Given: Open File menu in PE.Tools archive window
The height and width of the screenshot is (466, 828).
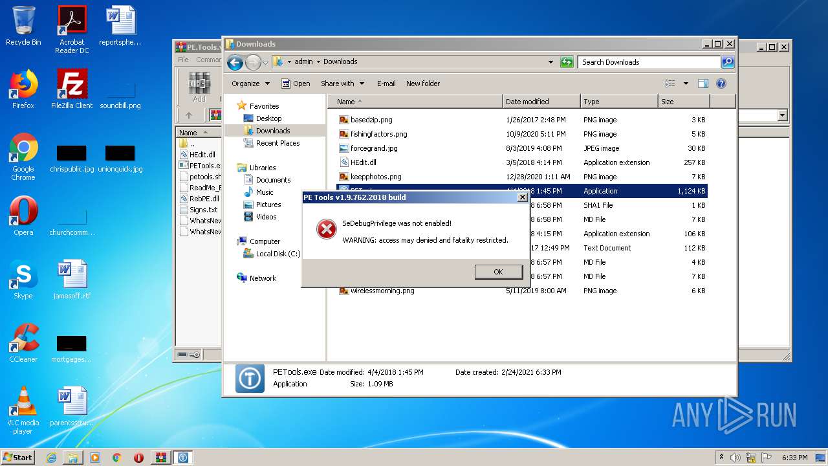Looking at the screenshot, I should pos(184,60).
